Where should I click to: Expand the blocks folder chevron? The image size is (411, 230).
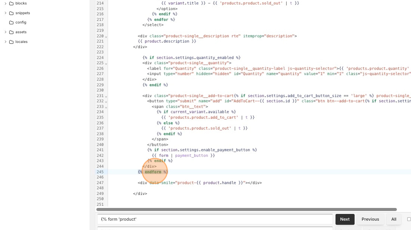point(5,3)
